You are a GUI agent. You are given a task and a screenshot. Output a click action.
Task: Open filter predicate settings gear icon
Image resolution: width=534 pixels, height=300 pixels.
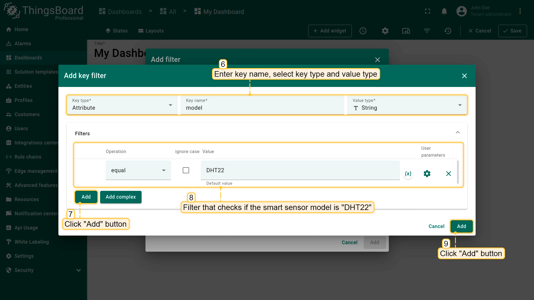tap(427, 174)
